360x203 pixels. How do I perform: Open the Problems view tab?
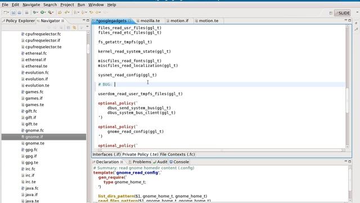(139, 162)
